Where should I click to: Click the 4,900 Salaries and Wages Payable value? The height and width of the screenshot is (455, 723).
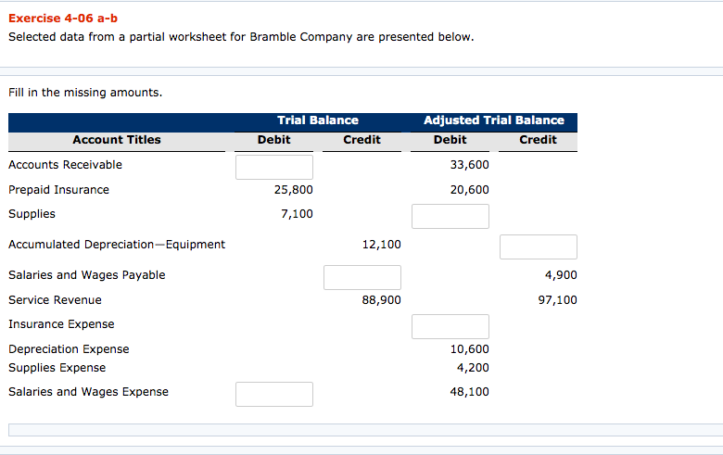point(561,275)
